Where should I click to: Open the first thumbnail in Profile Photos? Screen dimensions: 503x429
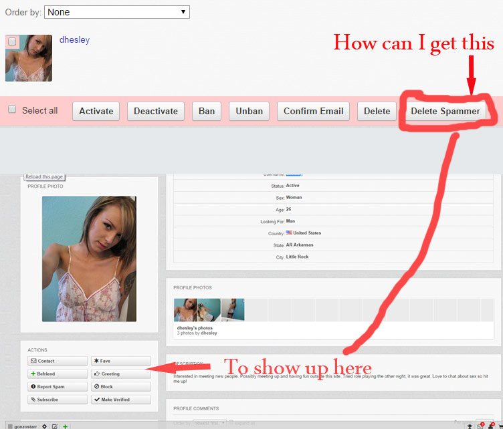pos(185,310)
